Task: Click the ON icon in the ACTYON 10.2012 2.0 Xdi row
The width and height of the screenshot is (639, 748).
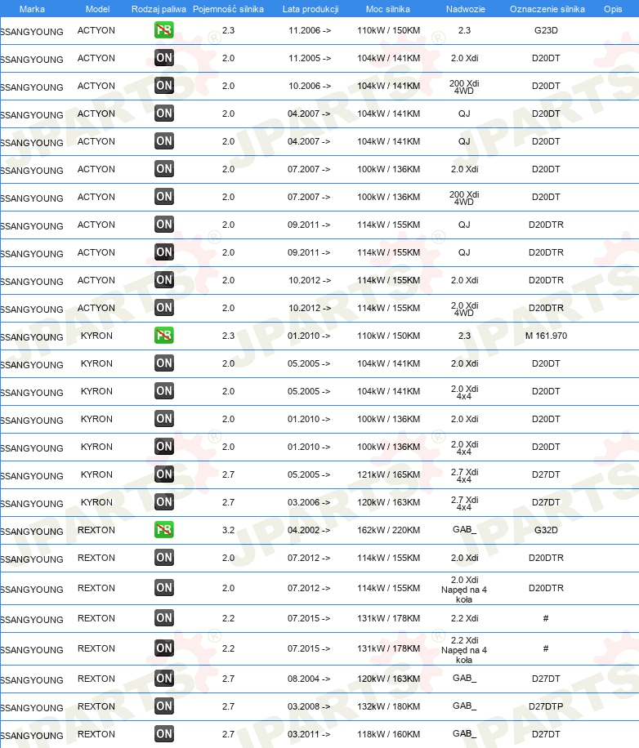Action: tap(163, 279)
